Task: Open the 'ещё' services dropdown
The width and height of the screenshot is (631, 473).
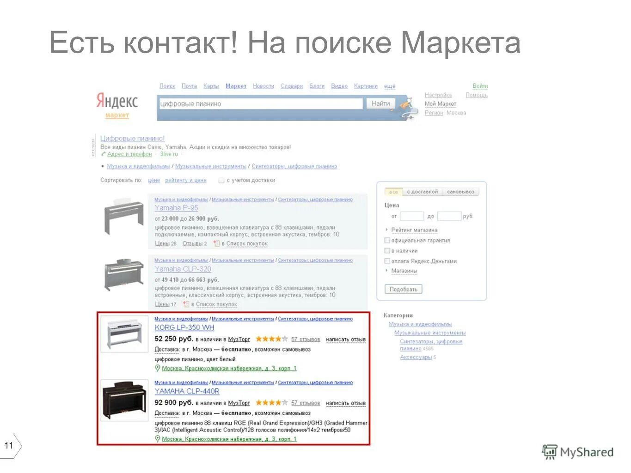Action: point(390,86)
